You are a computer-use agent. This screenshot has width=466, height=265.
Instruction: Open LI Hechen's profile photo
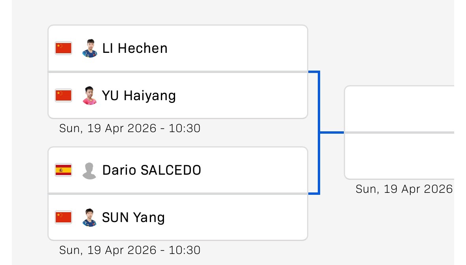tap(90, 48)
